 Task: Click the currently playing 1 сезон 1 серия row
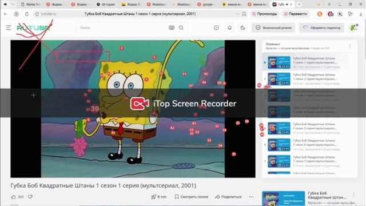pyautogui.click(x=310, y=62)
